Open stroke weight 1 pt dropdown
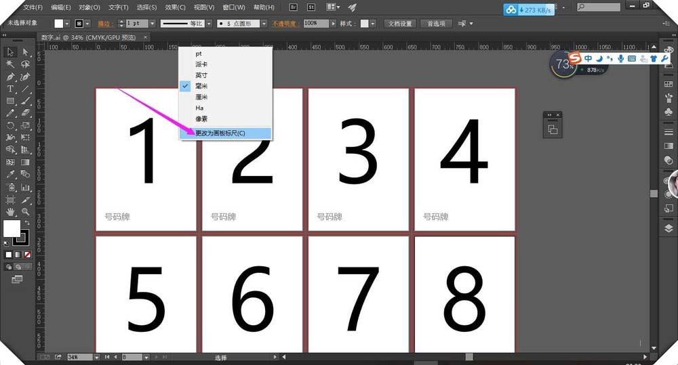 tap(152, 23)
